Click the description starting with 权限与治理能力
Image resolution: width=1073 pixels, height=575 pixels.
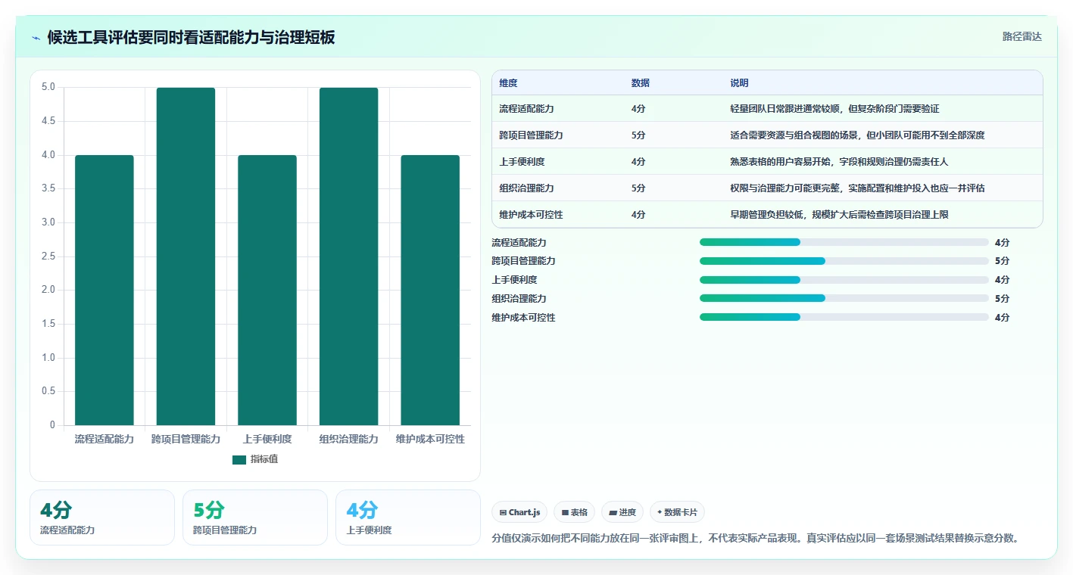[x=857, y=188]
